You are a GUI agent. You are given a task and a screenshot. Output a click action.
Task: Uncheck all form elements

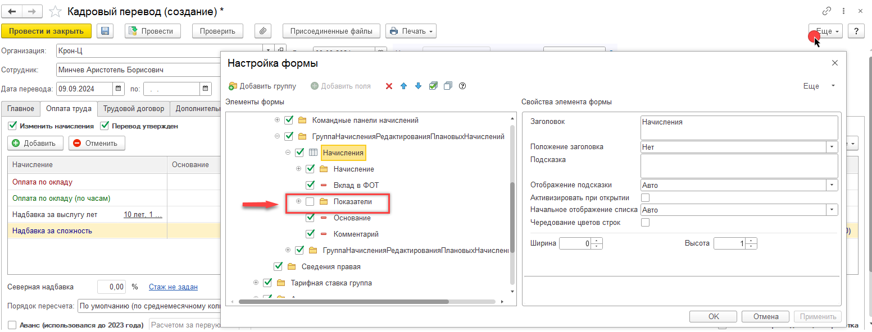pyautogui.click(x=448, y=86)
